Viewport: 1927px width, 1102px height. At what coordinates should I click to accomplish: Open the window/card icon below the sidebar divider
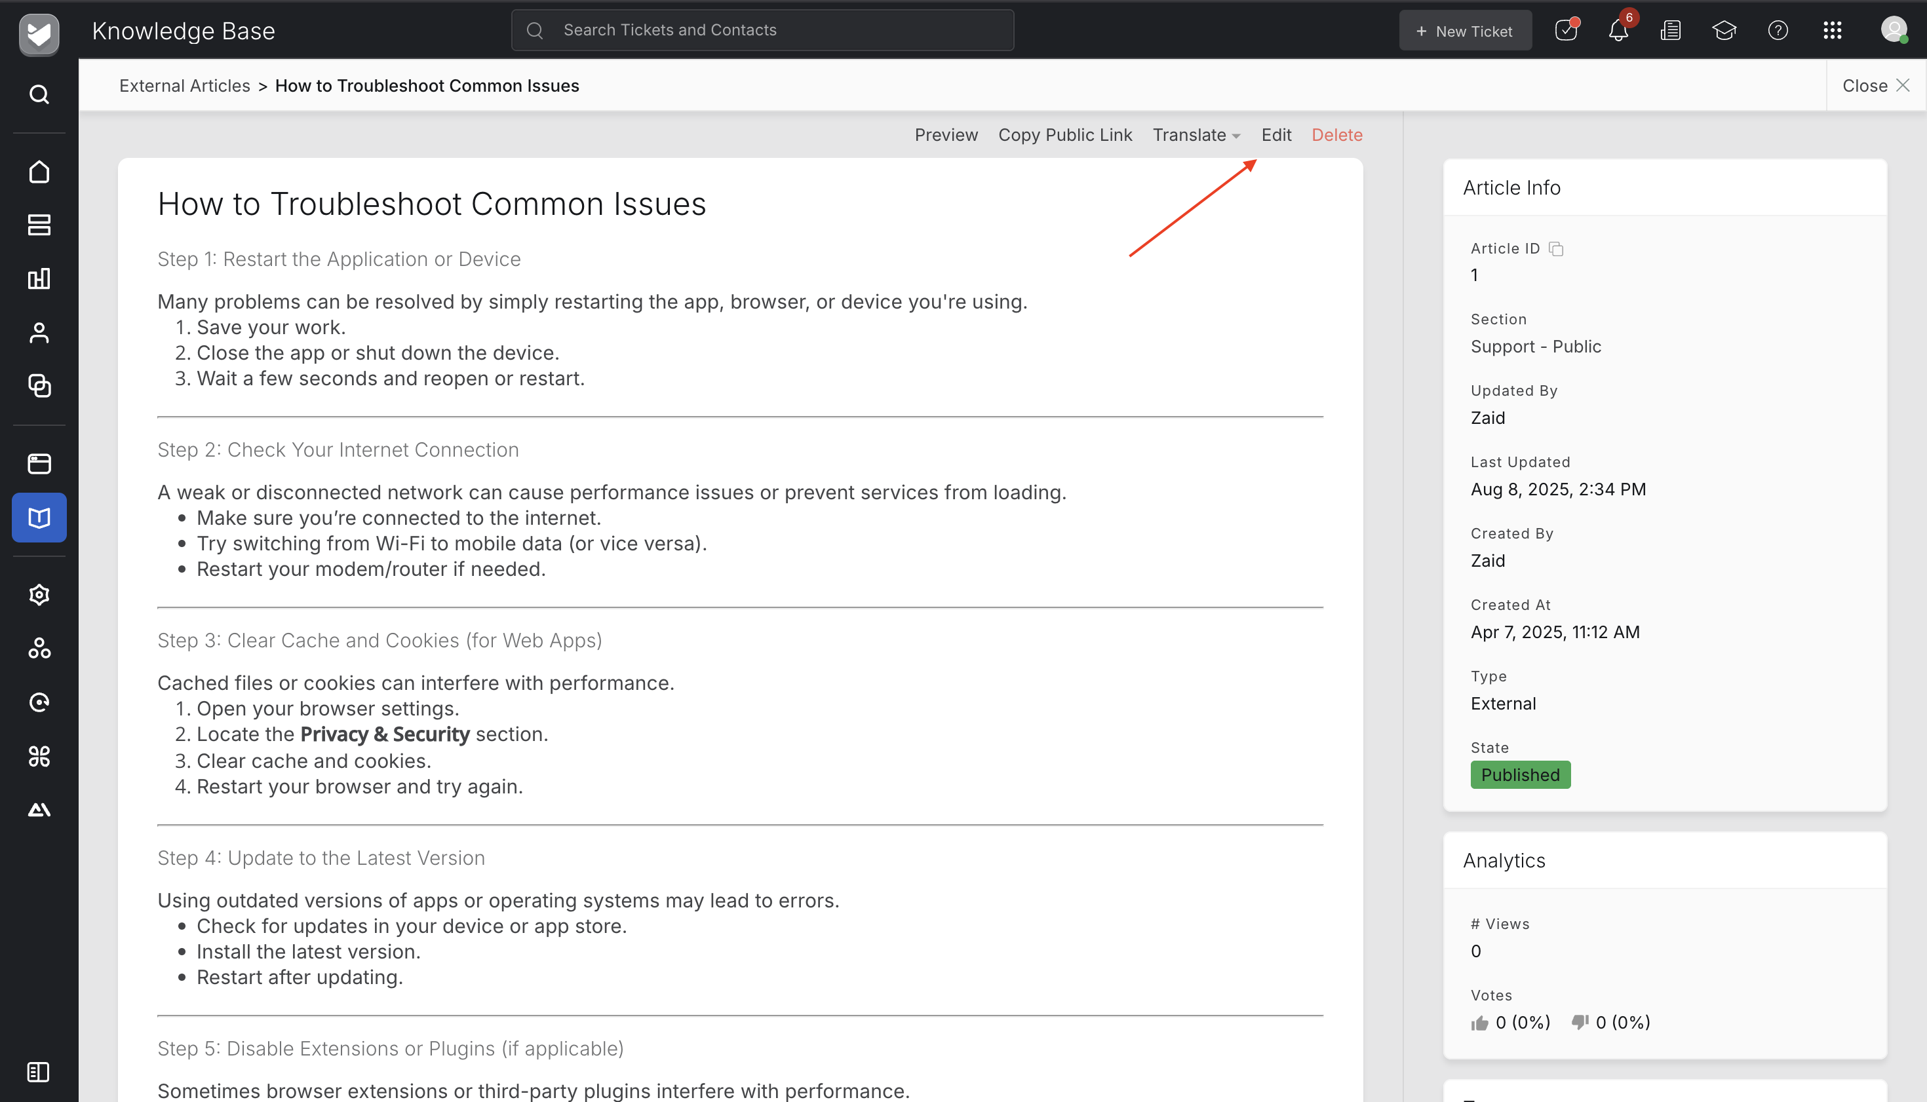[x=39, y=464]
